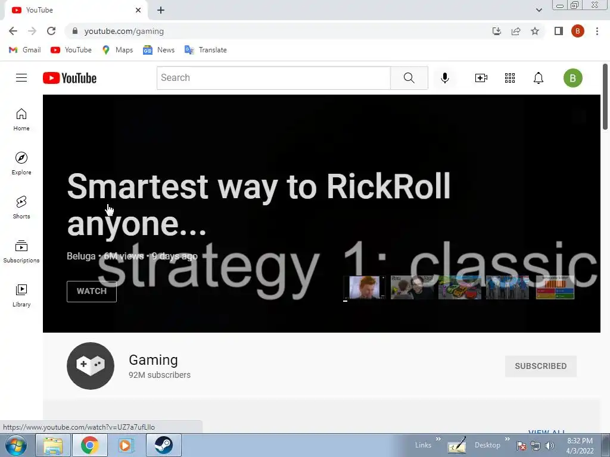
Task: Select the two faces carousel thumbnail
Action: [x=412, y=287]
